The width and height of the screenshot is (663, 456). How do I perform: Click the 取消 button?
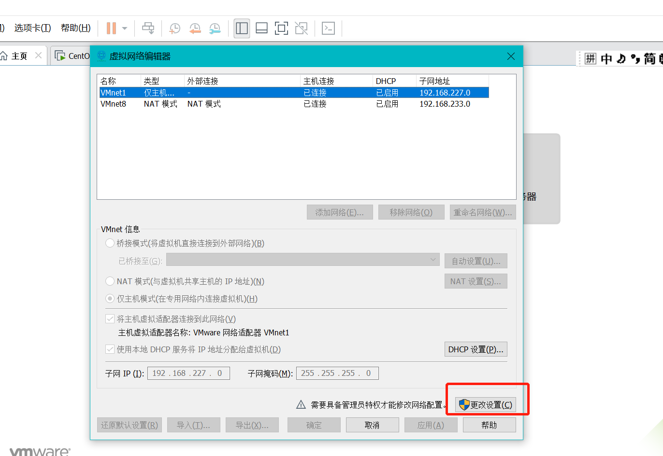coord(373,425)
